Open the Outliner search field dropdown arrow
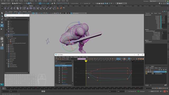The width and height of the screenshot is (169, 95). pyautogui.click(x=28, y=20)
